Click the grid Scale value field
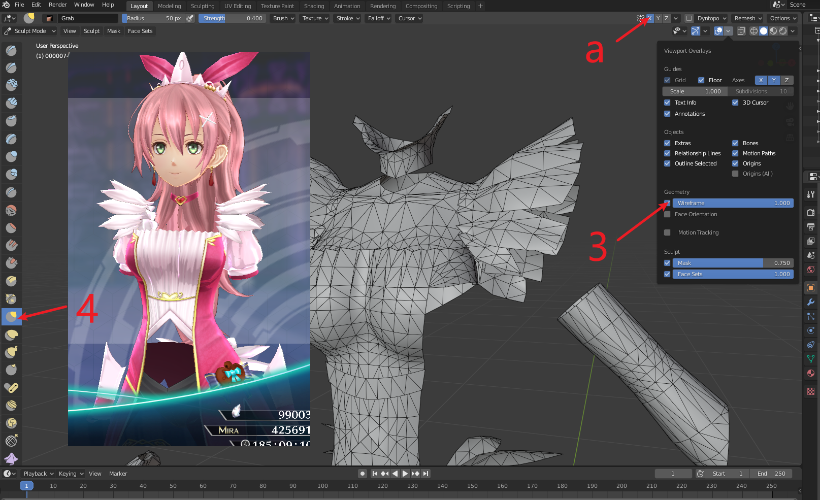 point(695,91)
